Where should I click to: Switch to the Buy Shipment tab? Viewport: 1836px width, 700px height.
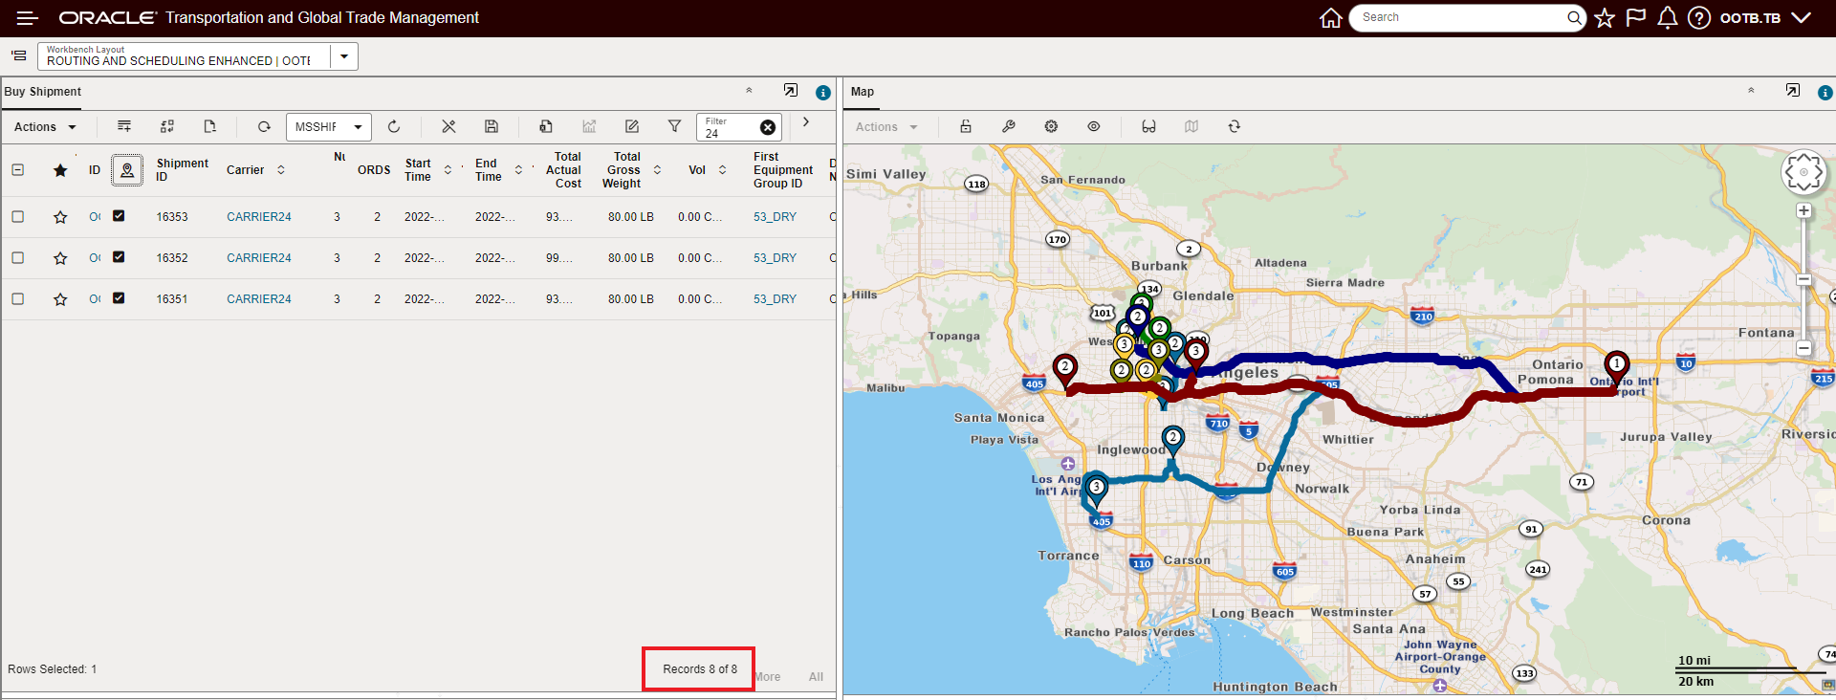click(x=43, y=92)
